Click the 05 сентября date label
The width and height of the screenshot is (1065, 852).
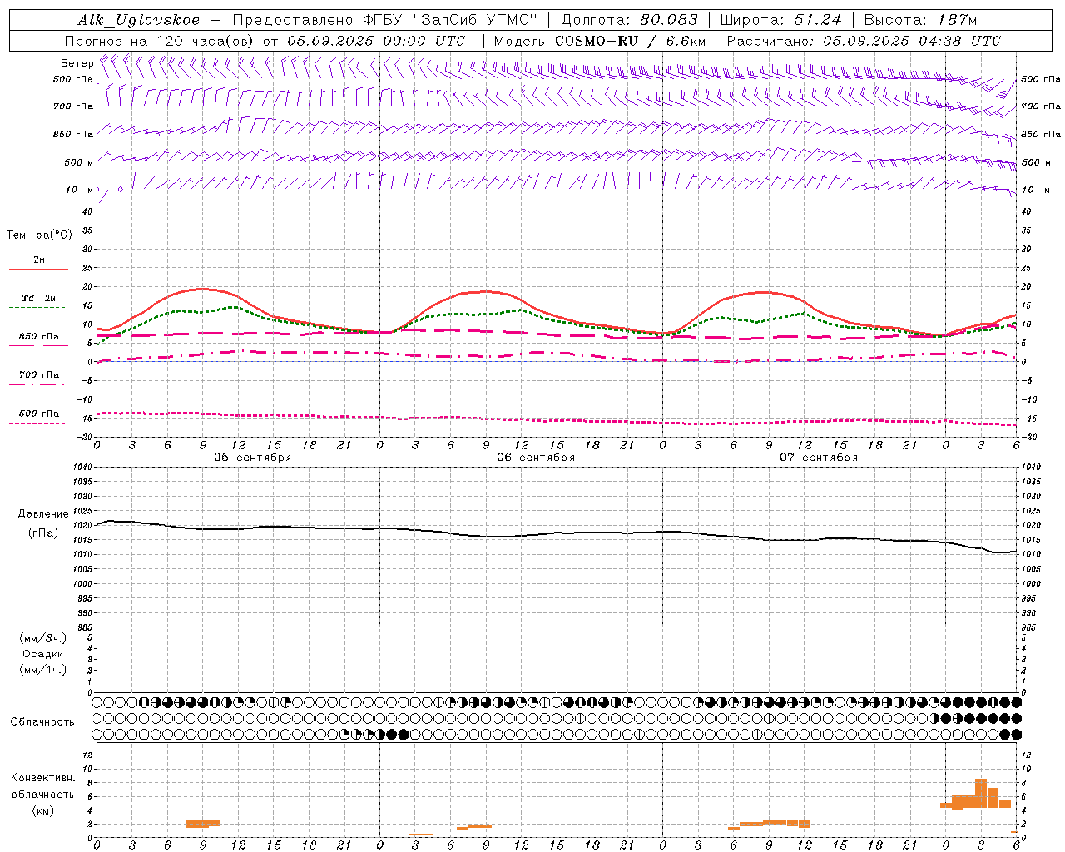point(252,458)
